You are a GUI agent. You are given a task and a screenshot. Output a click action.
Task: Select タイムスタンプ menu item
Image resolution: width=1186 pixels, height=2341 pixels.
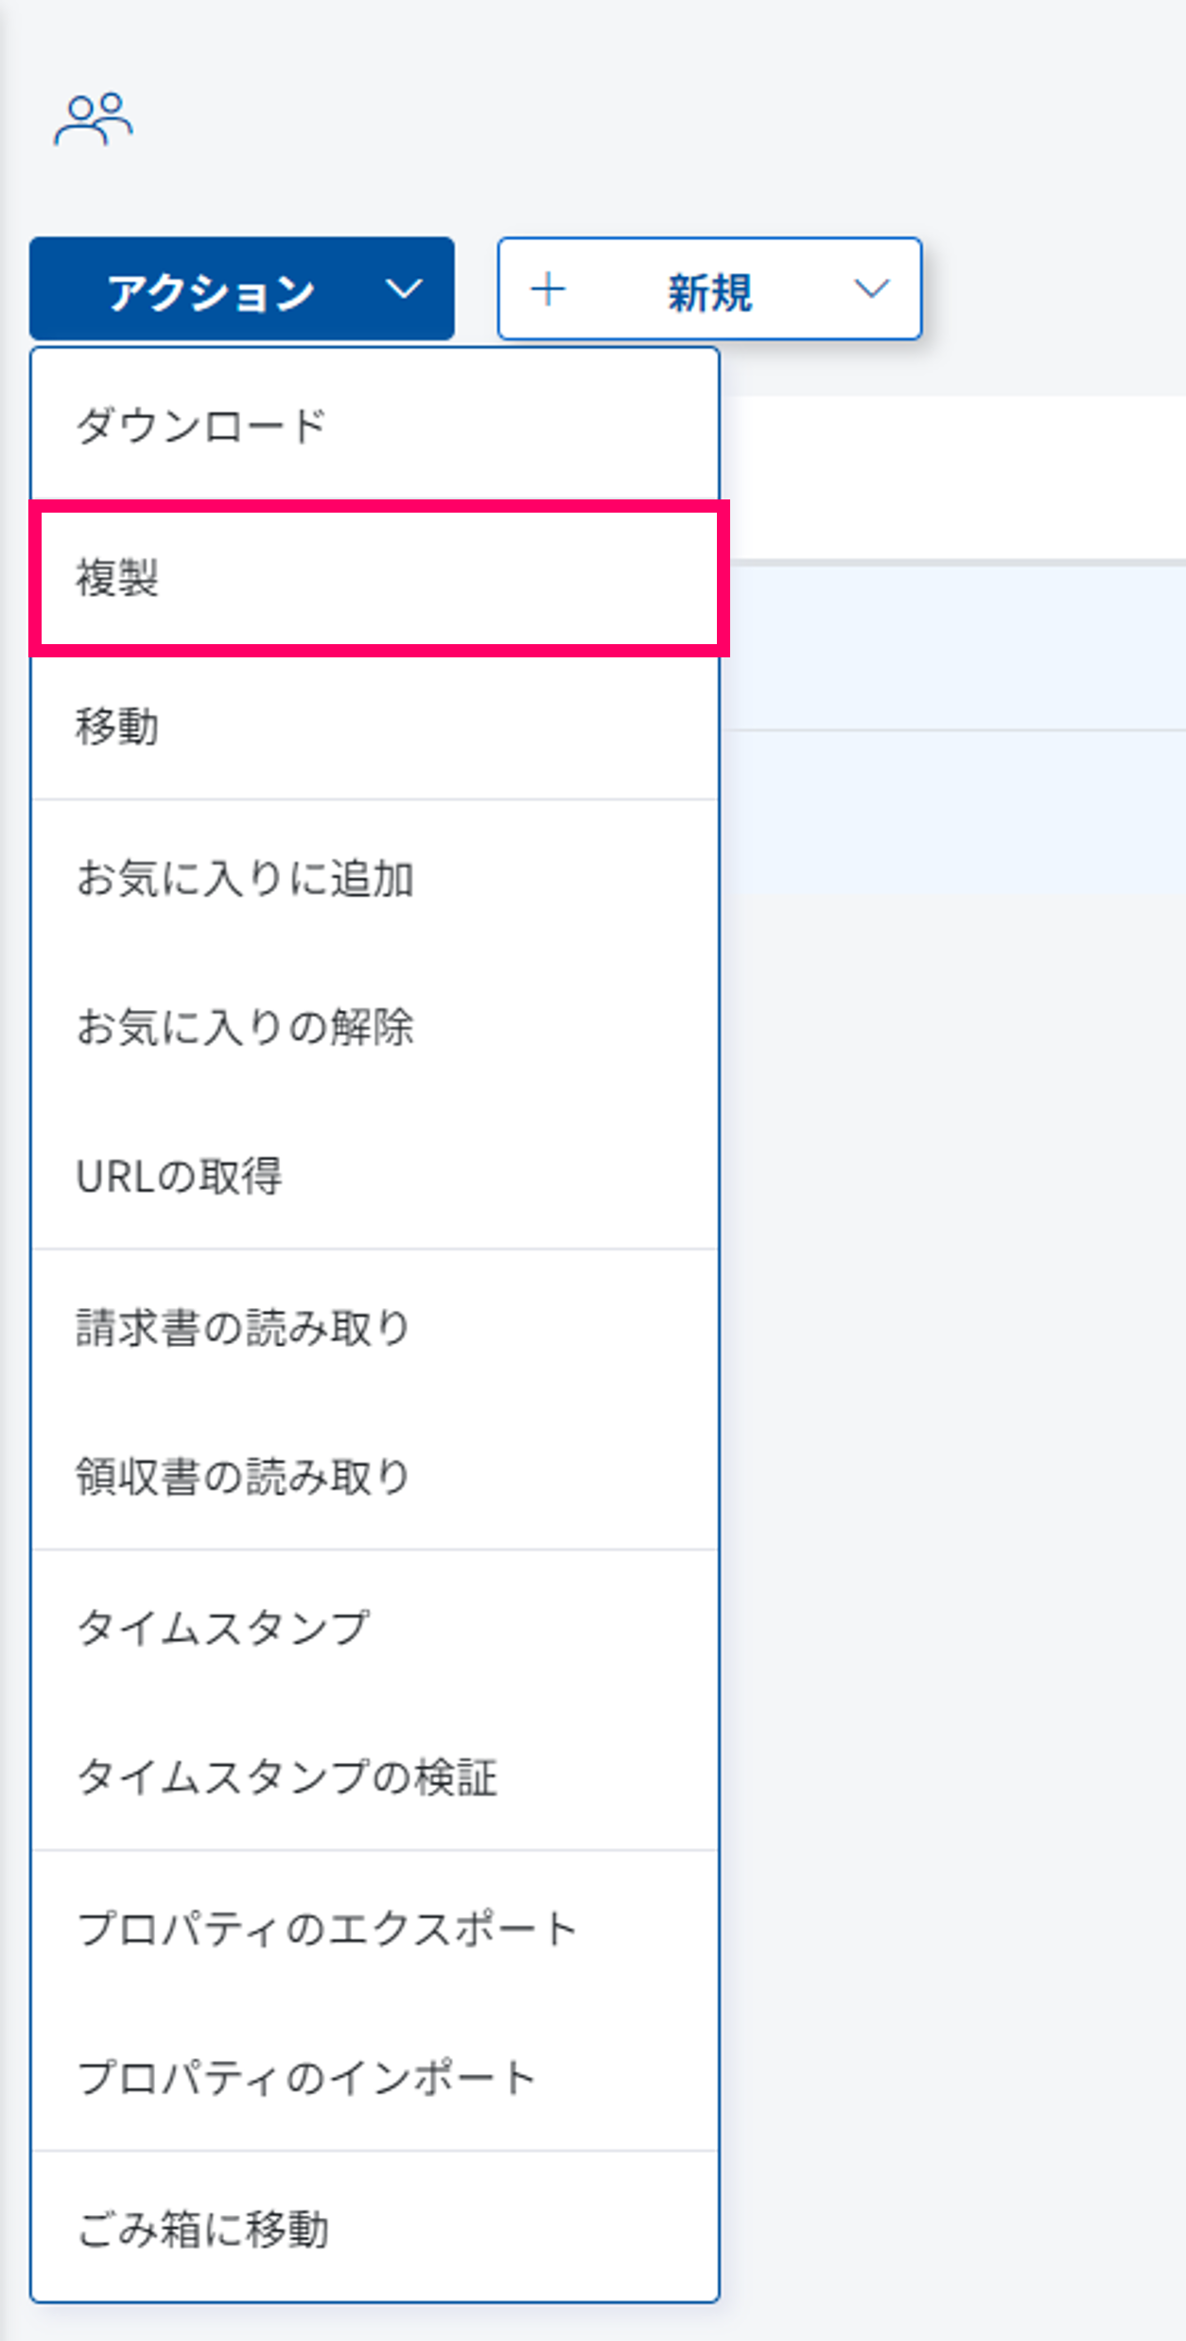[x=222, y=1628]
